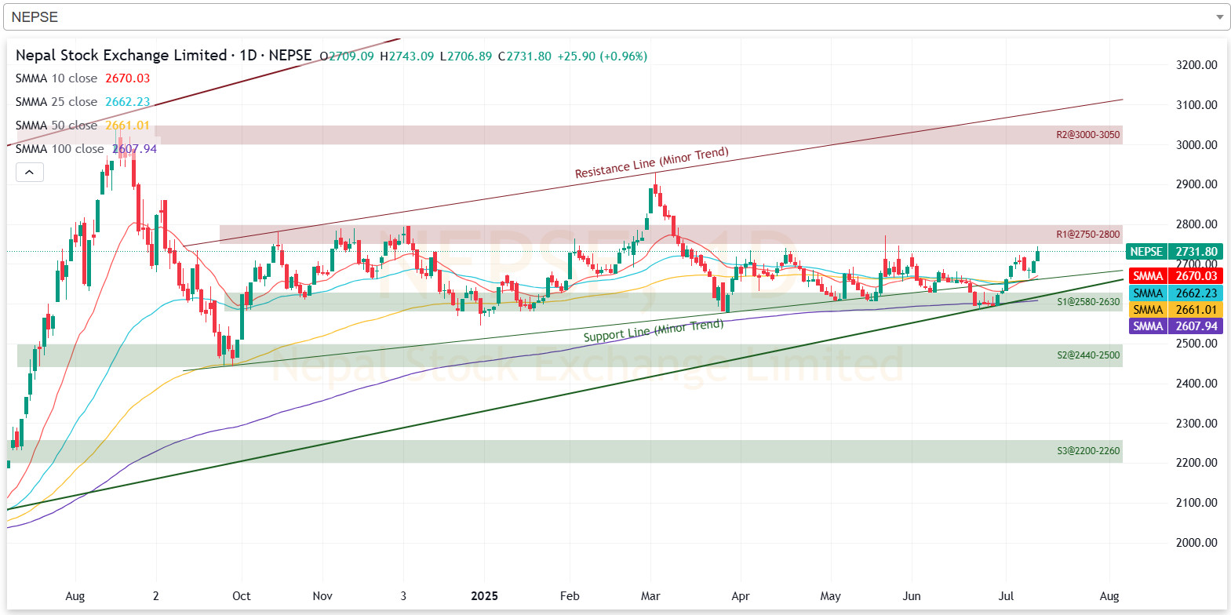The image size is (1231, 615).
Task: Select the S3@2200-2260 support zone label
Action: [x=1088, y=451]
